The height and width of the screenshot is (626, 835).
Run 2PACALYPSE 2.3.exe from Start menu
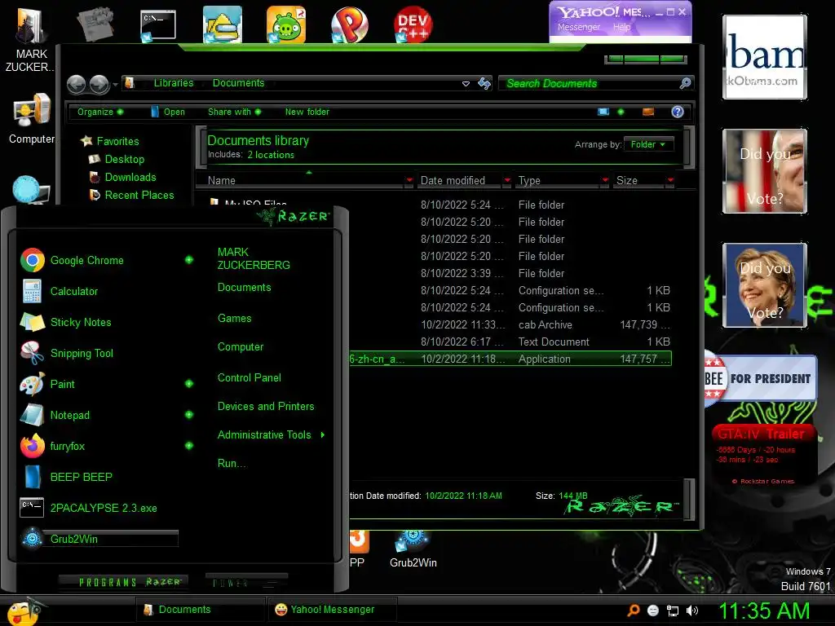tap(88, 508)
